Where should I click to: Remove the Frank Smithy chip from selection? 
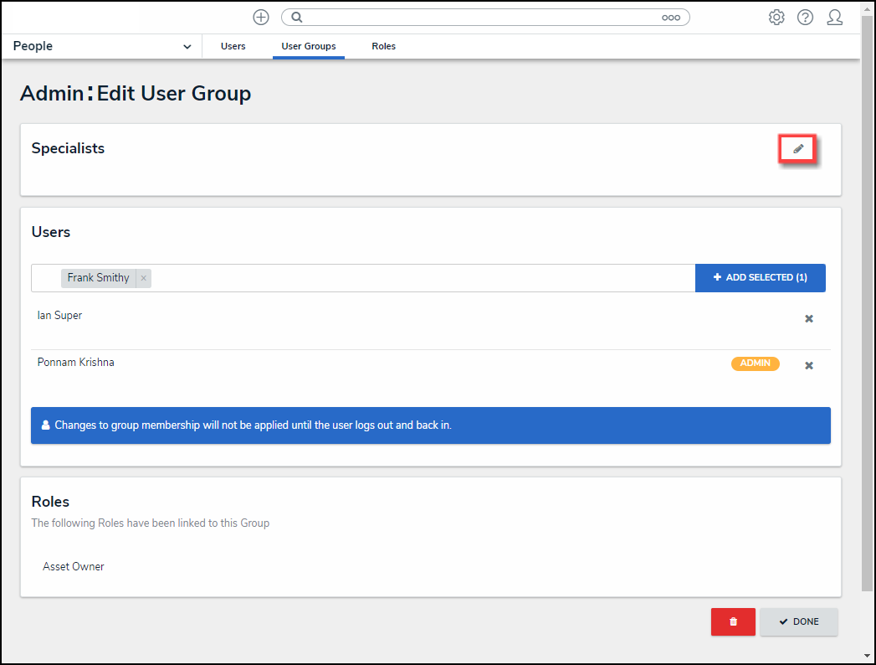(x=144, y=278)
